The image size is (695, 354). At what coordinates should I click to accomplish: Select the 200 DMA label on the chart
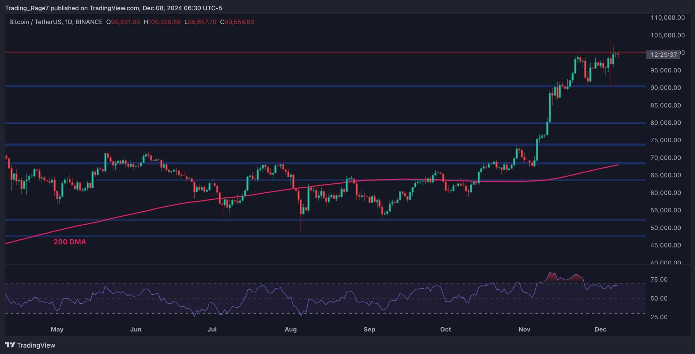(x=70, y=242)
